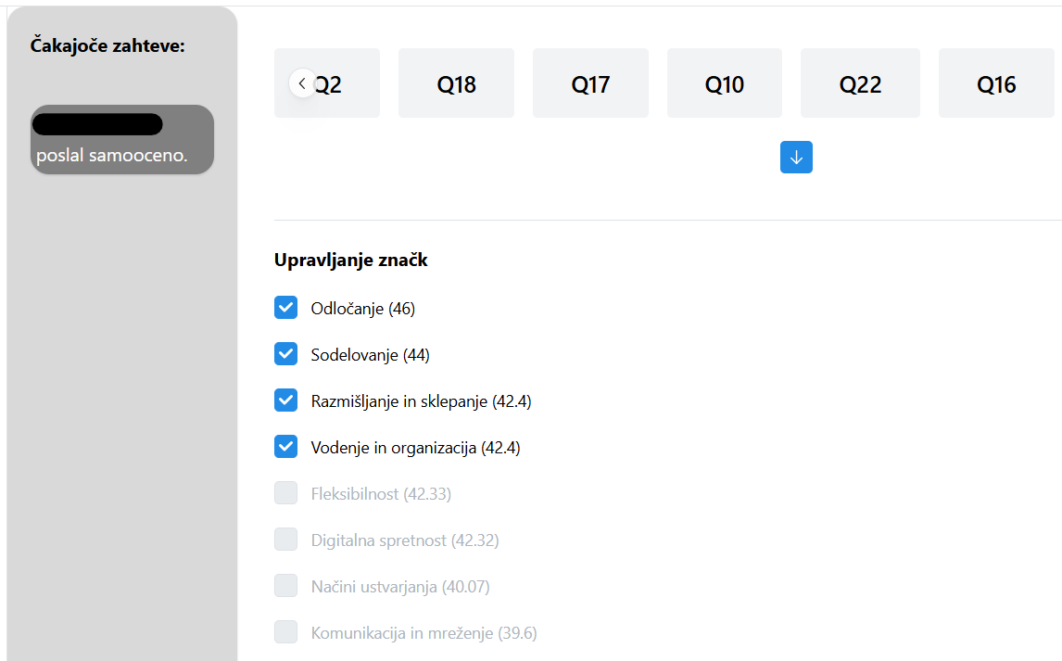Click the Odločanje (46) label text
The height and width of the screenshot is (661, 1062).
tap(362, 309)
